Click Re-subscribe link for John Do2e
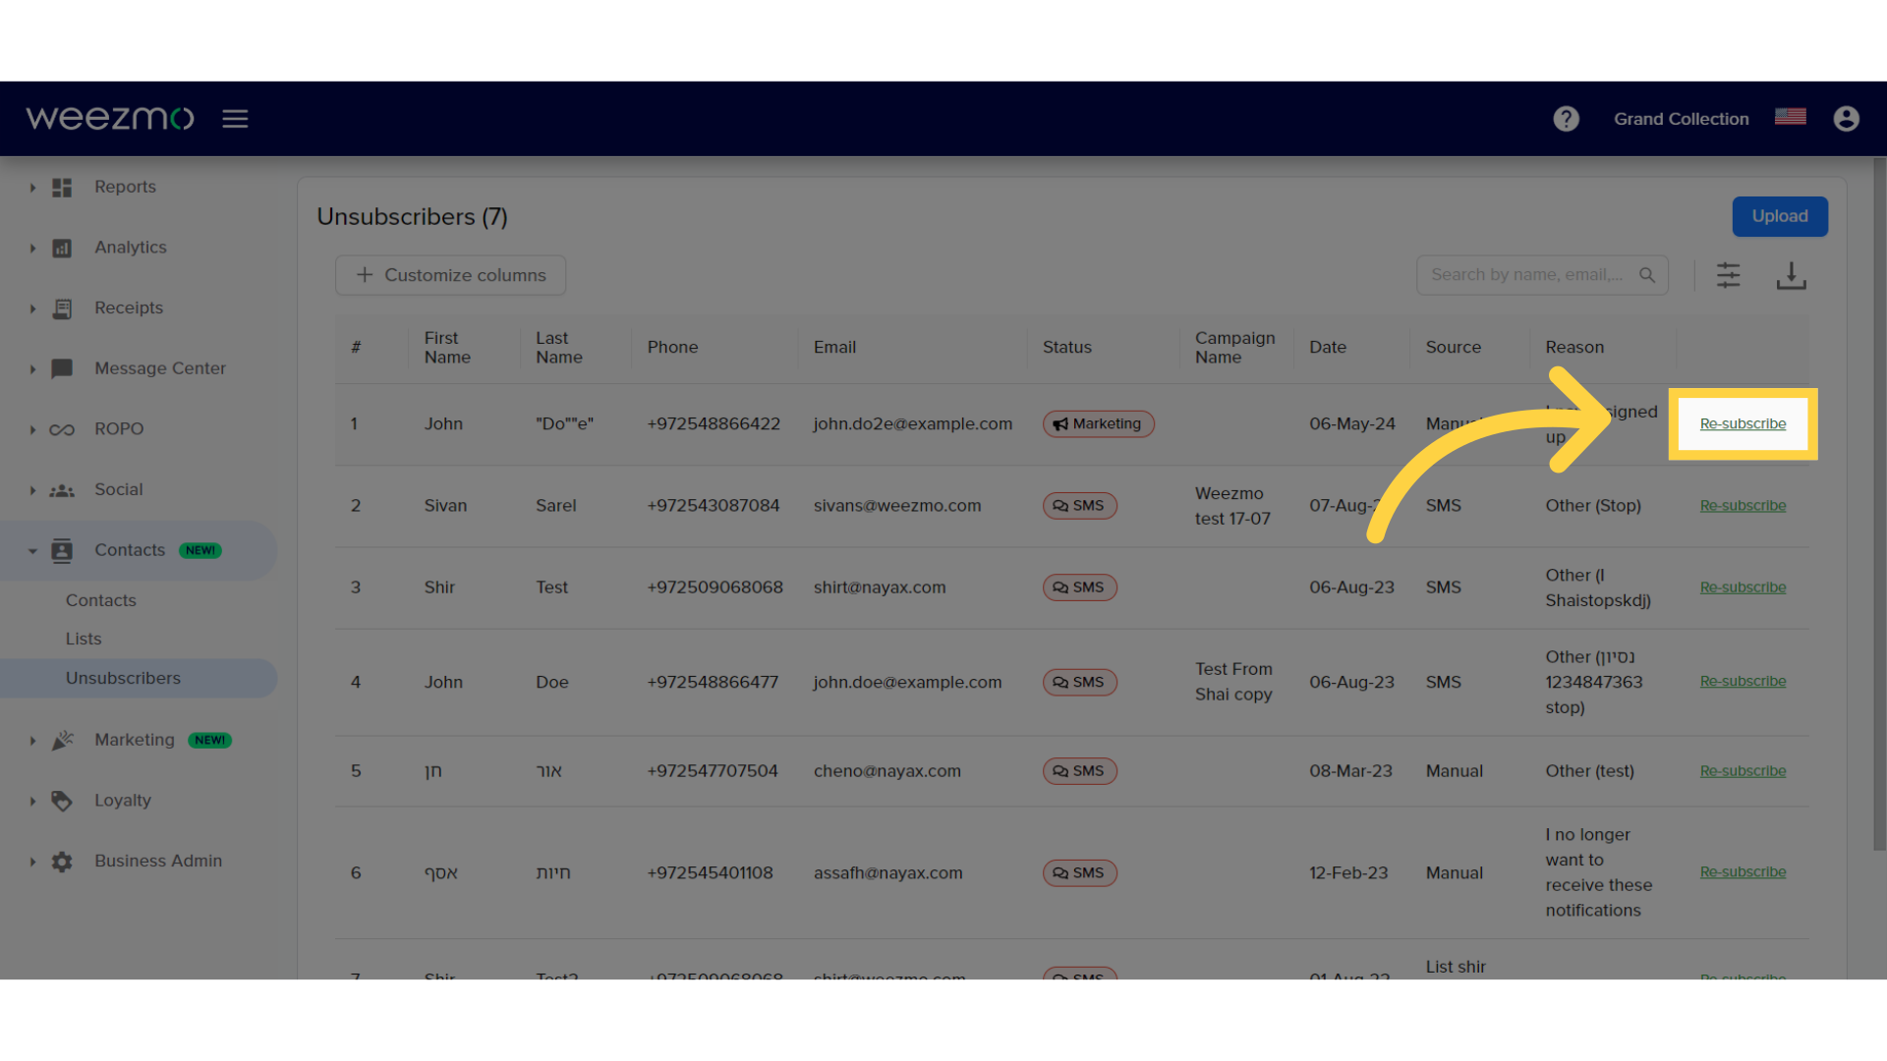1887x1061 pixels. click(1742, 422)
